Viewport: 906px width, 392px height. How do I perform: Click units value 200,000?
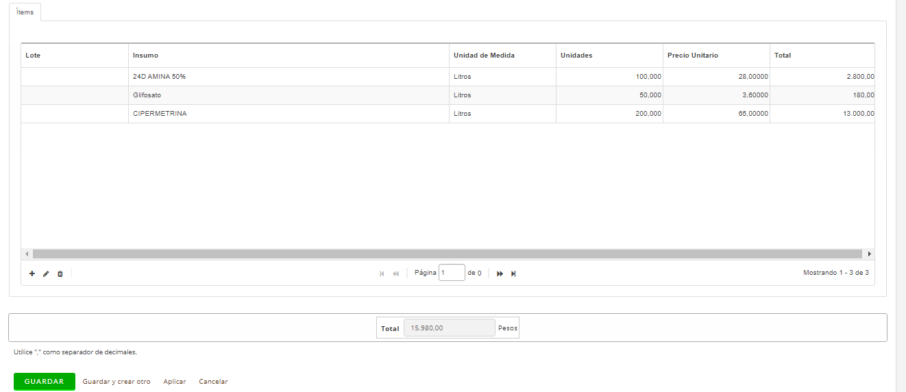pos(648,114)
